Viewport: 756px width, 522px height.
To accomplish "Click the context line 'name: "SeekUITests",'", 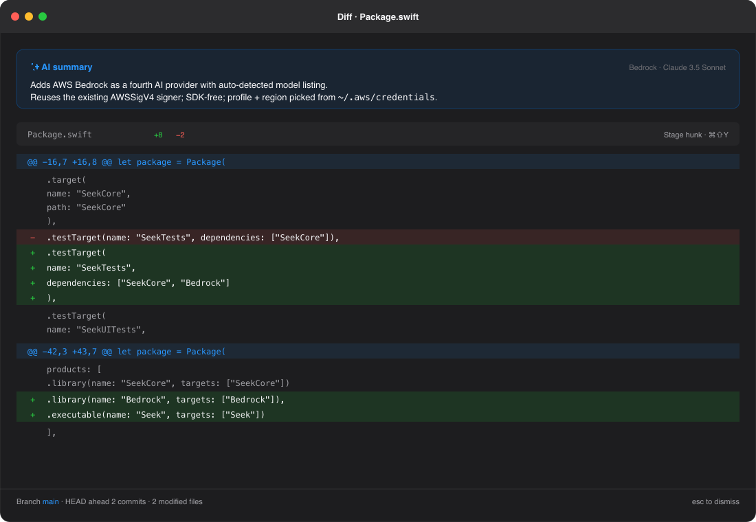I will coord(96,330).
